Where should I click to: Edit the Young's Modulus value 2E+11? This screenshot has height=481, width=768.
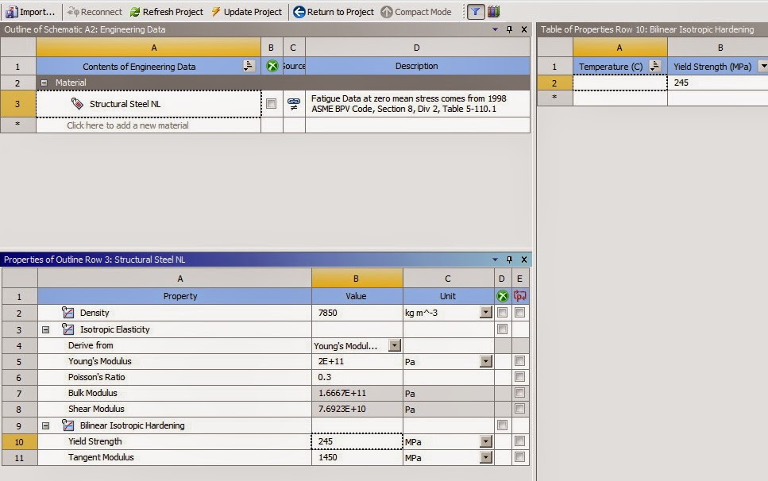tap(357, 362)
